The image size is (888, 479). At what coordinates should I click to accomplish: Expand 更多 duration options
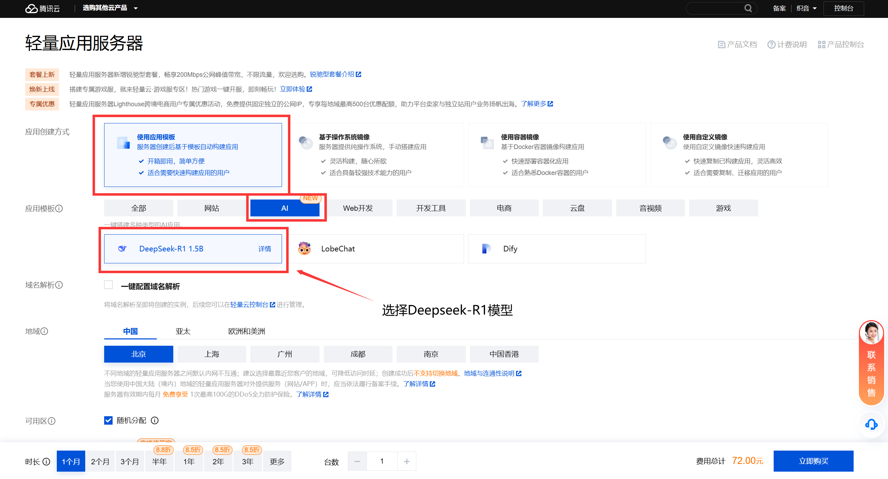pos(277,461)
